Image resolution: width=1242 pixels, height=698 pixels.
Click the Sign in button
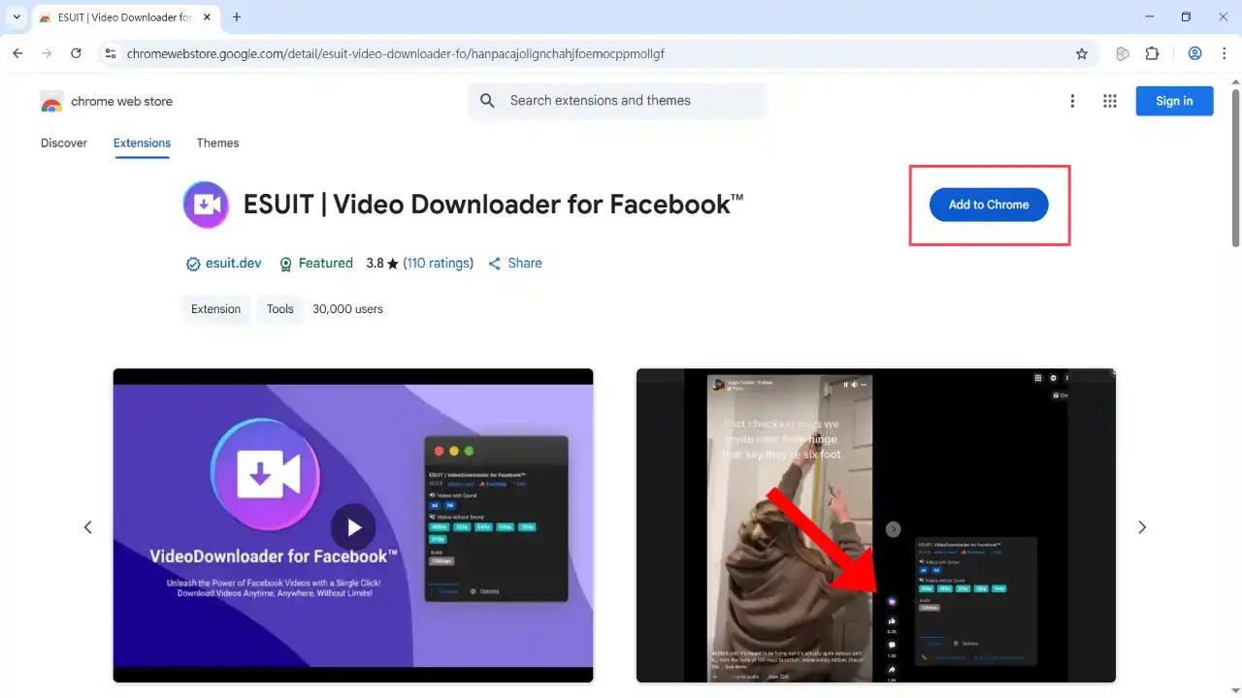1174,101
